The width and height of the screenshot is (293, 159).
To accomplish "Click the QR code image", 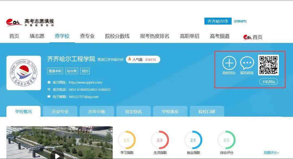I will pyautogui.click(x=268, y=65).
